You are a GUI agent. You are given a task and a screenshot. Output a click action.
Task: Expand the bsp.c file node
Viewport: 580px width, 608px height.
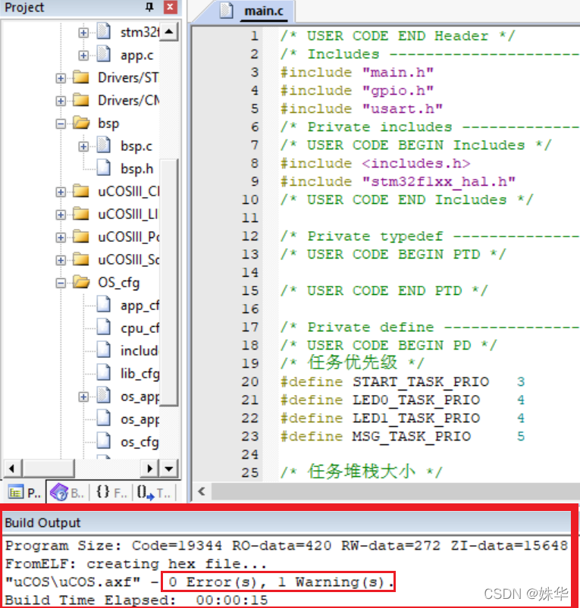[83, 146]
